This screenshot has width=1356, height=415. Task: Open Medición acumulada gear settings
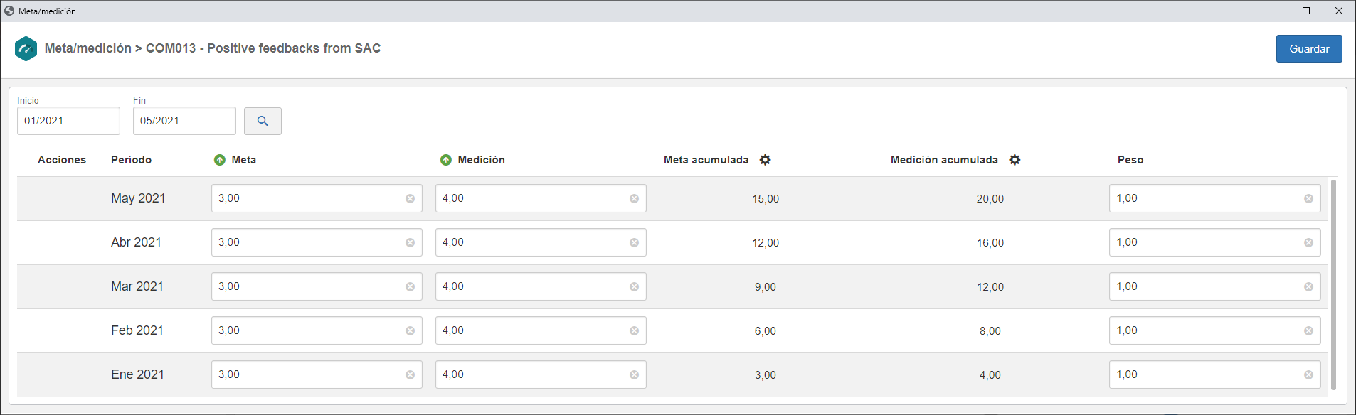pyautogui.click(x=1015, y=160)
